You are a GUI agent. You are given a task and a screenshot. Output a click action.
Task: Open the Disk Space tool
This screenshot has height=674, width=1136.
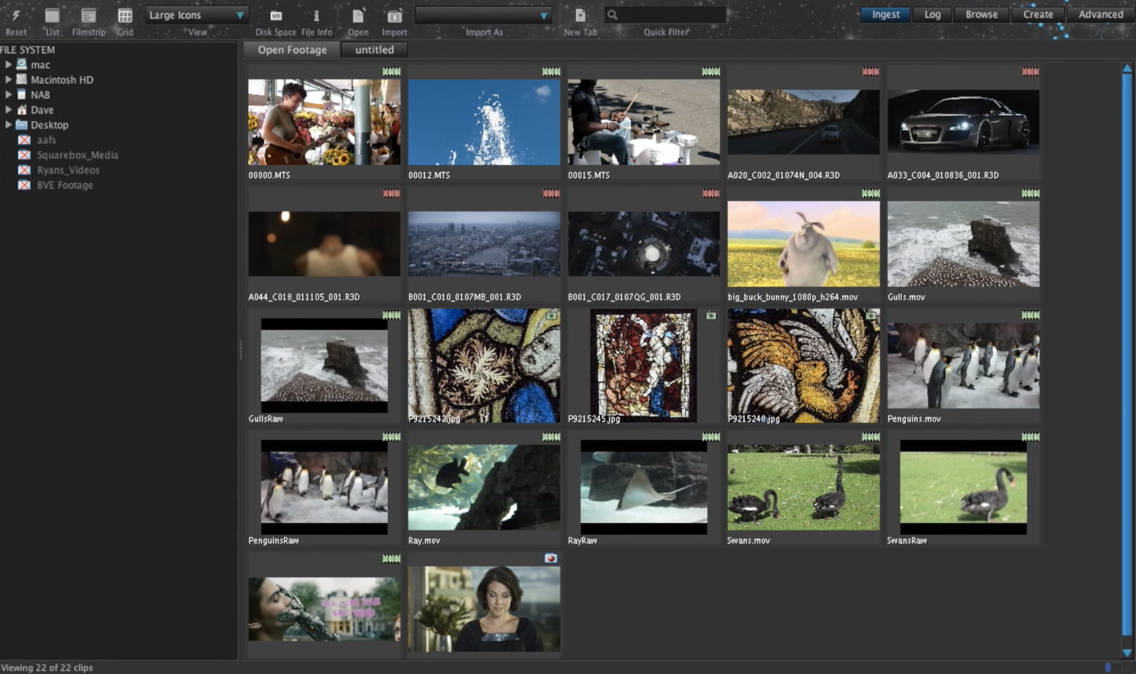pos(275,16)
